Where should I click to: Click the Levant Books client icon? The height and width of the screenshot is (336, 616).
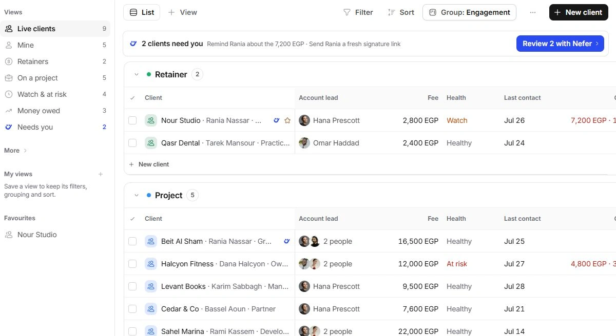click(151, 286)
